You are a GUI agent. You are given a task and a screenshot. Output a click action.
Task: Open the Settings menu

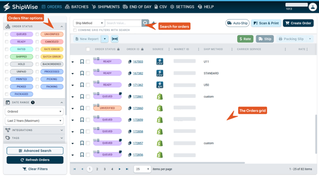[x=182, y=7]
